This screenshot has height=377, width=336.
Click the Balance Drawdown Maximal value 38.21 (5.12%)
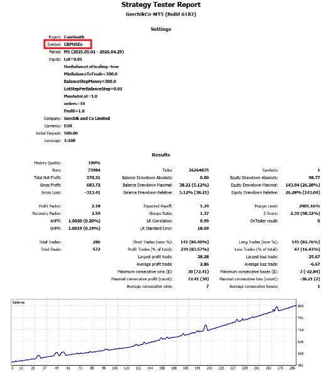tap(194, 185)
